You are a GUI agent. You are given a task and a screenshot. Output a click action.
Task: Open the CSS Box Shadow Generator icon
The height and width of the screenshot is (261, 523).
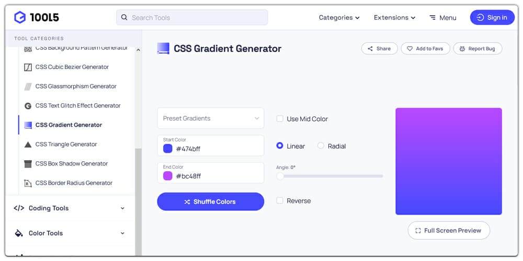point(28,164)
